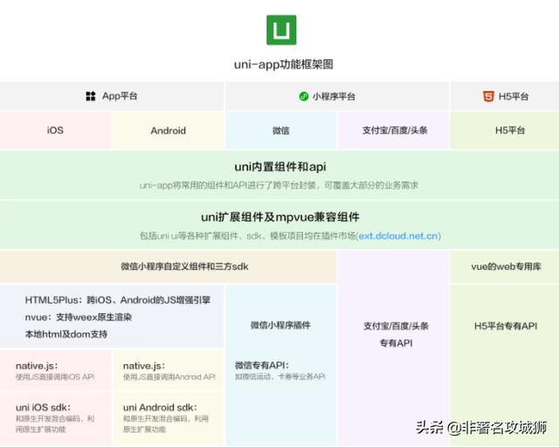This screenshot has width=559, height=447.
Task: Click the H5平台专有API block
Action: pos(505,326)
